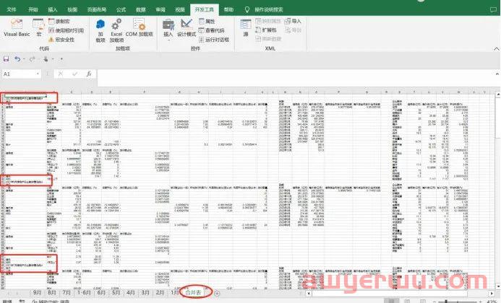501x303 pixels.
Task: Switch to the 开始 home tab
Action: click(33, 9)
